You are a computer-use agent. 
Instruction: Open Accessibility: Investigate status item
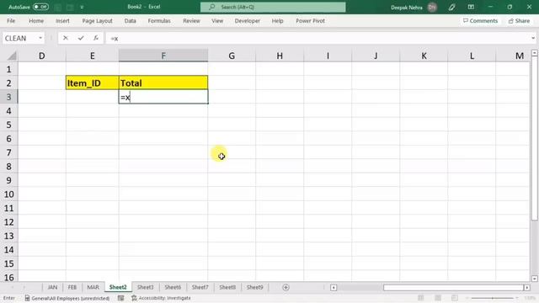click(161, 298)
